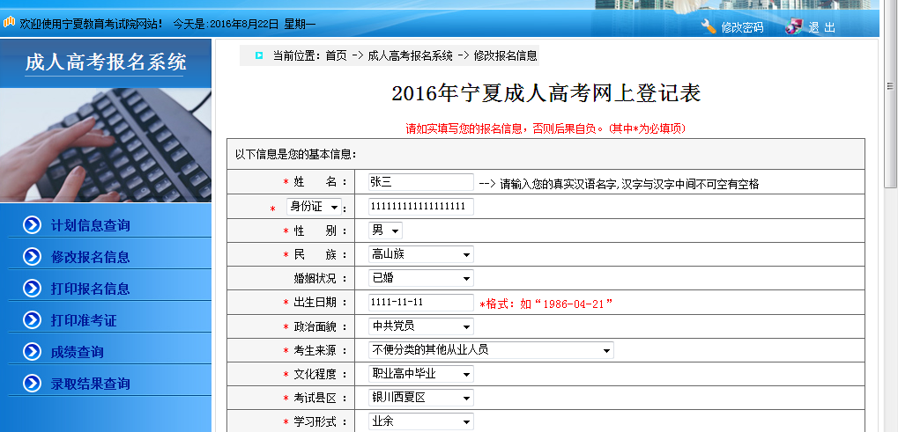Click the wrench icon beside 修改密码
The width and height of the screenshot is (898, 432).
pos(709,26)
